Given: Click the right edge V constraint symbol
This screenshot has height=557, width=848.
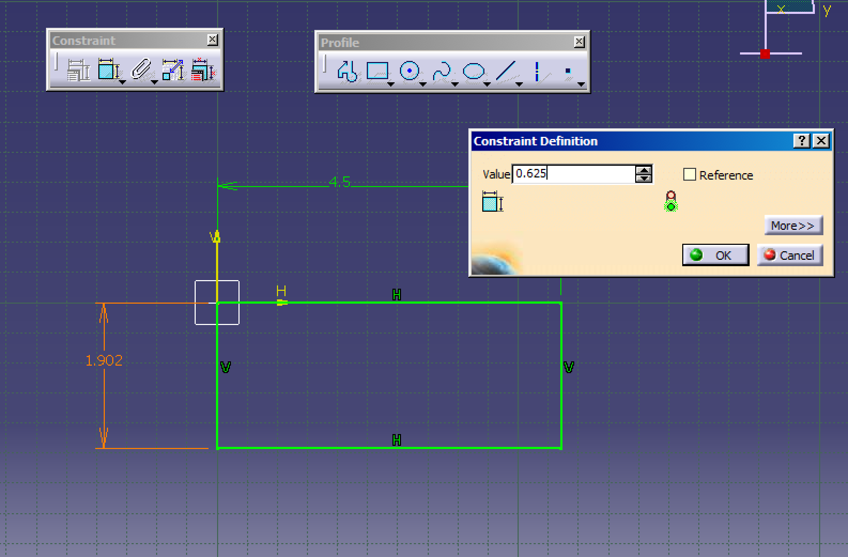Looking at the screenshot, I should (x=569, y=367).
